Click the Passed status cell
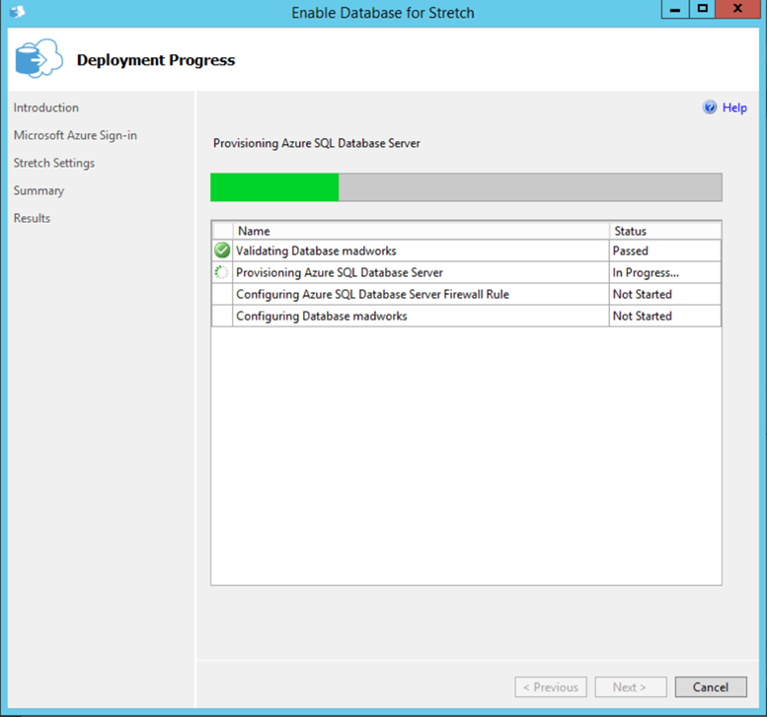Image resolution: width=767 pixels, height=717 pixels. (664, 251)
